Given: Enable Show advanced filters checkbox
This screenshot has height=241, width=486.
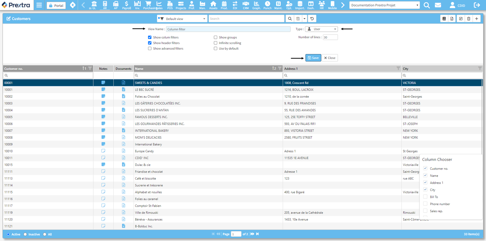Looking at the screenshot, I should pyautogui.click(x=150, y=49).
